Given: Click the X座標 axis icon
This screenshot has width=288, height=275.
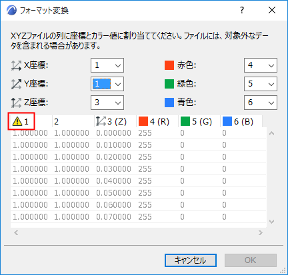Looking at the screenshot, I should [x=16, y=65].
